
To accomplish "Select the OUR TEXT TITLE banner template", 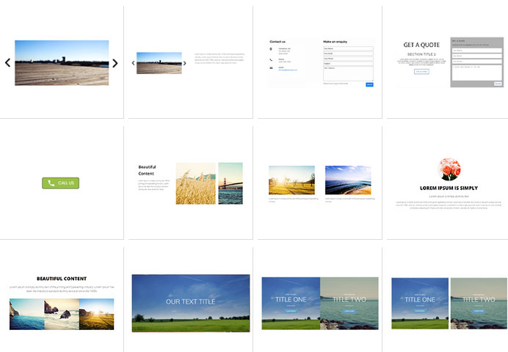I will [x=190, y=302].
